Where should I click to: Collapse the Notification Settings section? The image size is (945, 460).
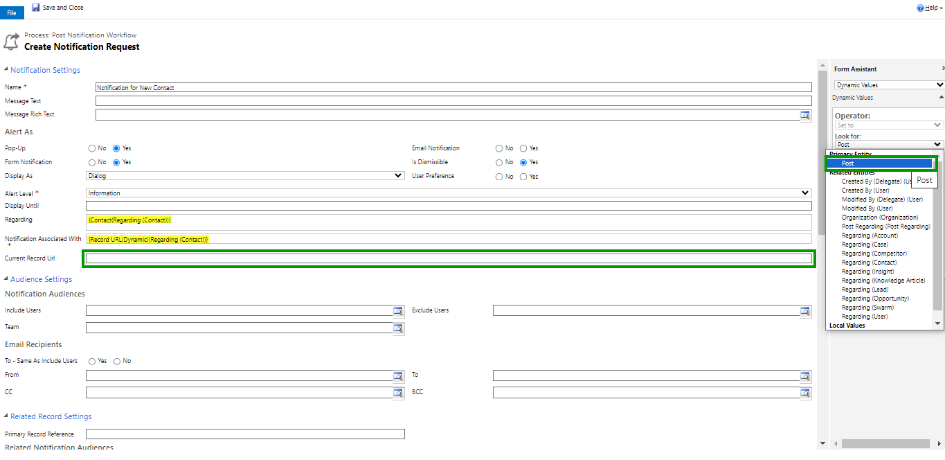pos(7,70)
